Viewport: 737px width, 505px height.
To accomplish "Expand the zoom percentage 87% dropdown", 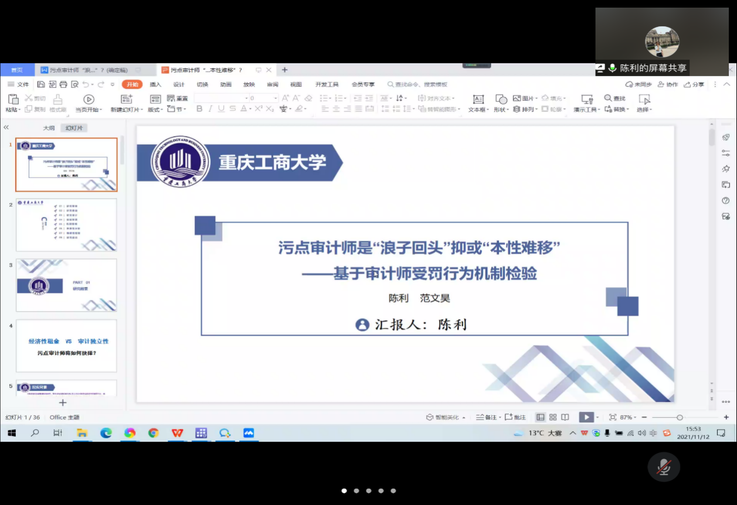I will tap(626, 417).
